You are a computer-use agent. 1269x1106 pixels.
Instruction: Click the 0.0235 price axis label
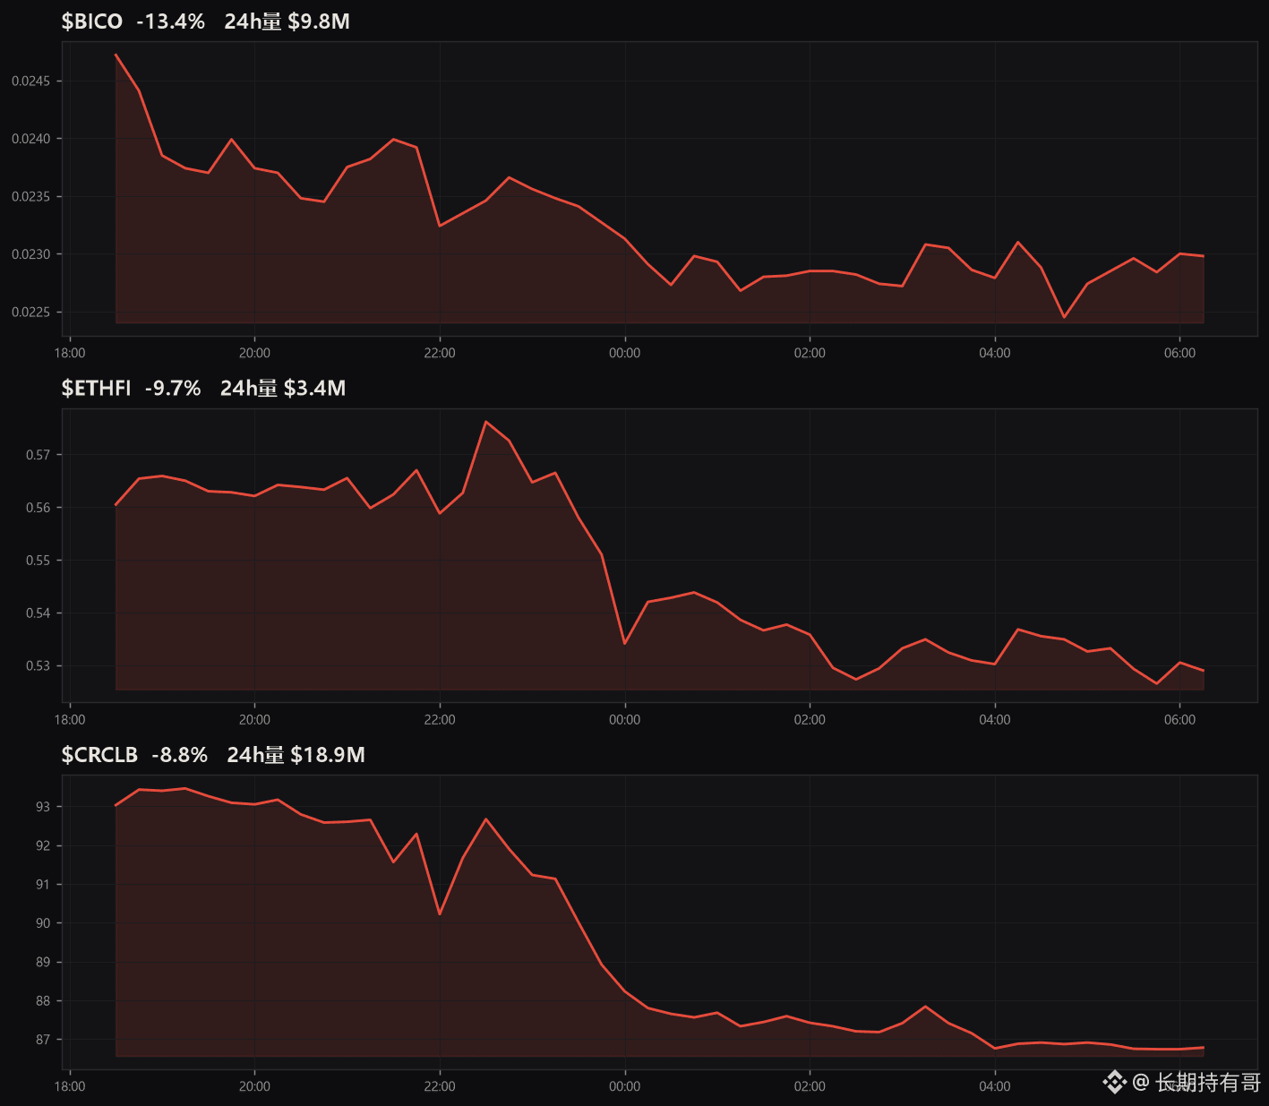point(30,197)
